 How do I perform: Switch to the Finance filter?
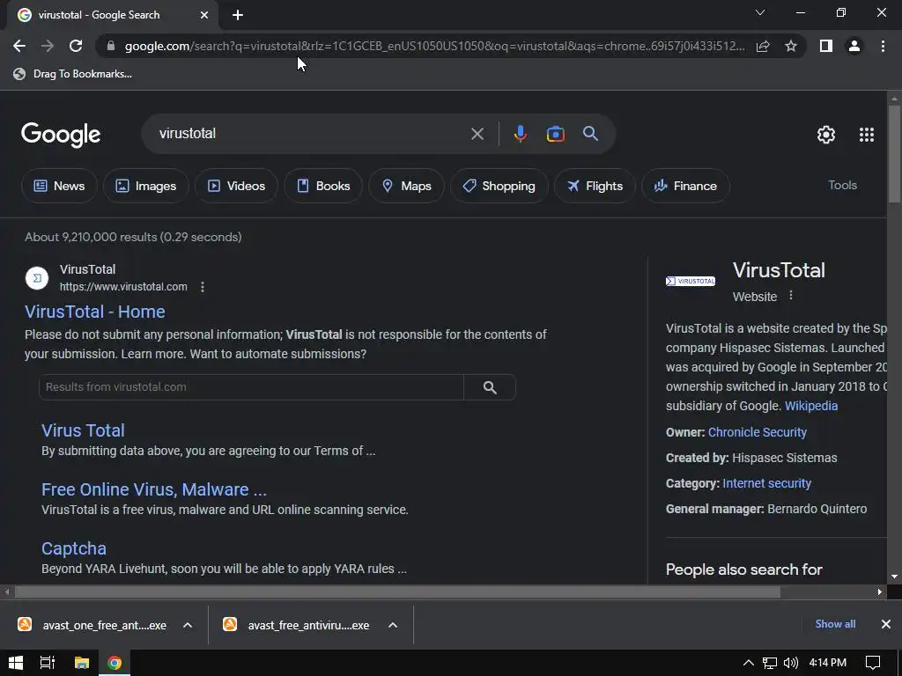pos(685,186)
